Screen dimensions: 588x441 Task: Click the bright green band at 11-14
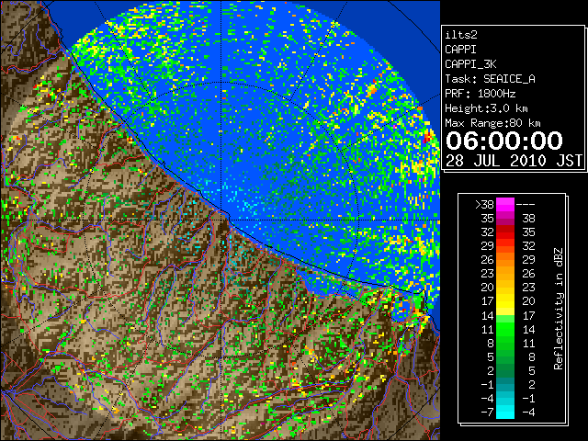[x=505, y=329]
